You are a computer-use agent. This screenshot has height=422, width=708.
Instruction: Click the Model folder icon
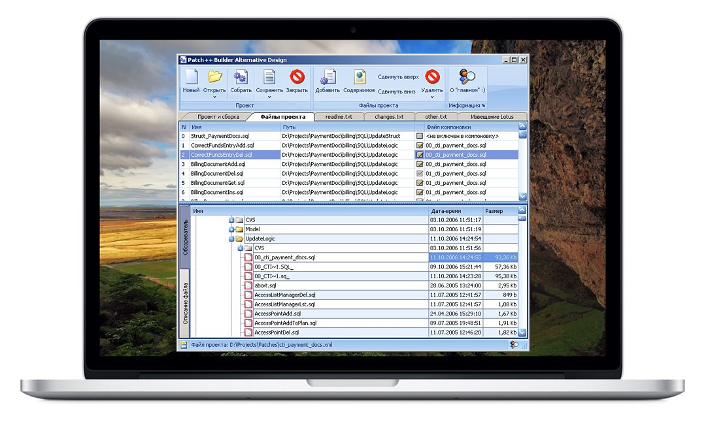pyautogui.click(x=239, y=229)
